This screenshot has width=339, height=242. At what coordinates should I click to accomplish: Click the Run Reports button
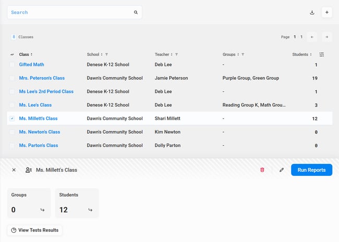pos(311,170)
